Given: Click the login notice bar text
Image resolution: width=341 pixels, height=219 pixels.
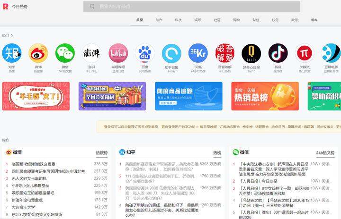Looking at the screenshot, I should pyautogui.click(x=222, y=127).
